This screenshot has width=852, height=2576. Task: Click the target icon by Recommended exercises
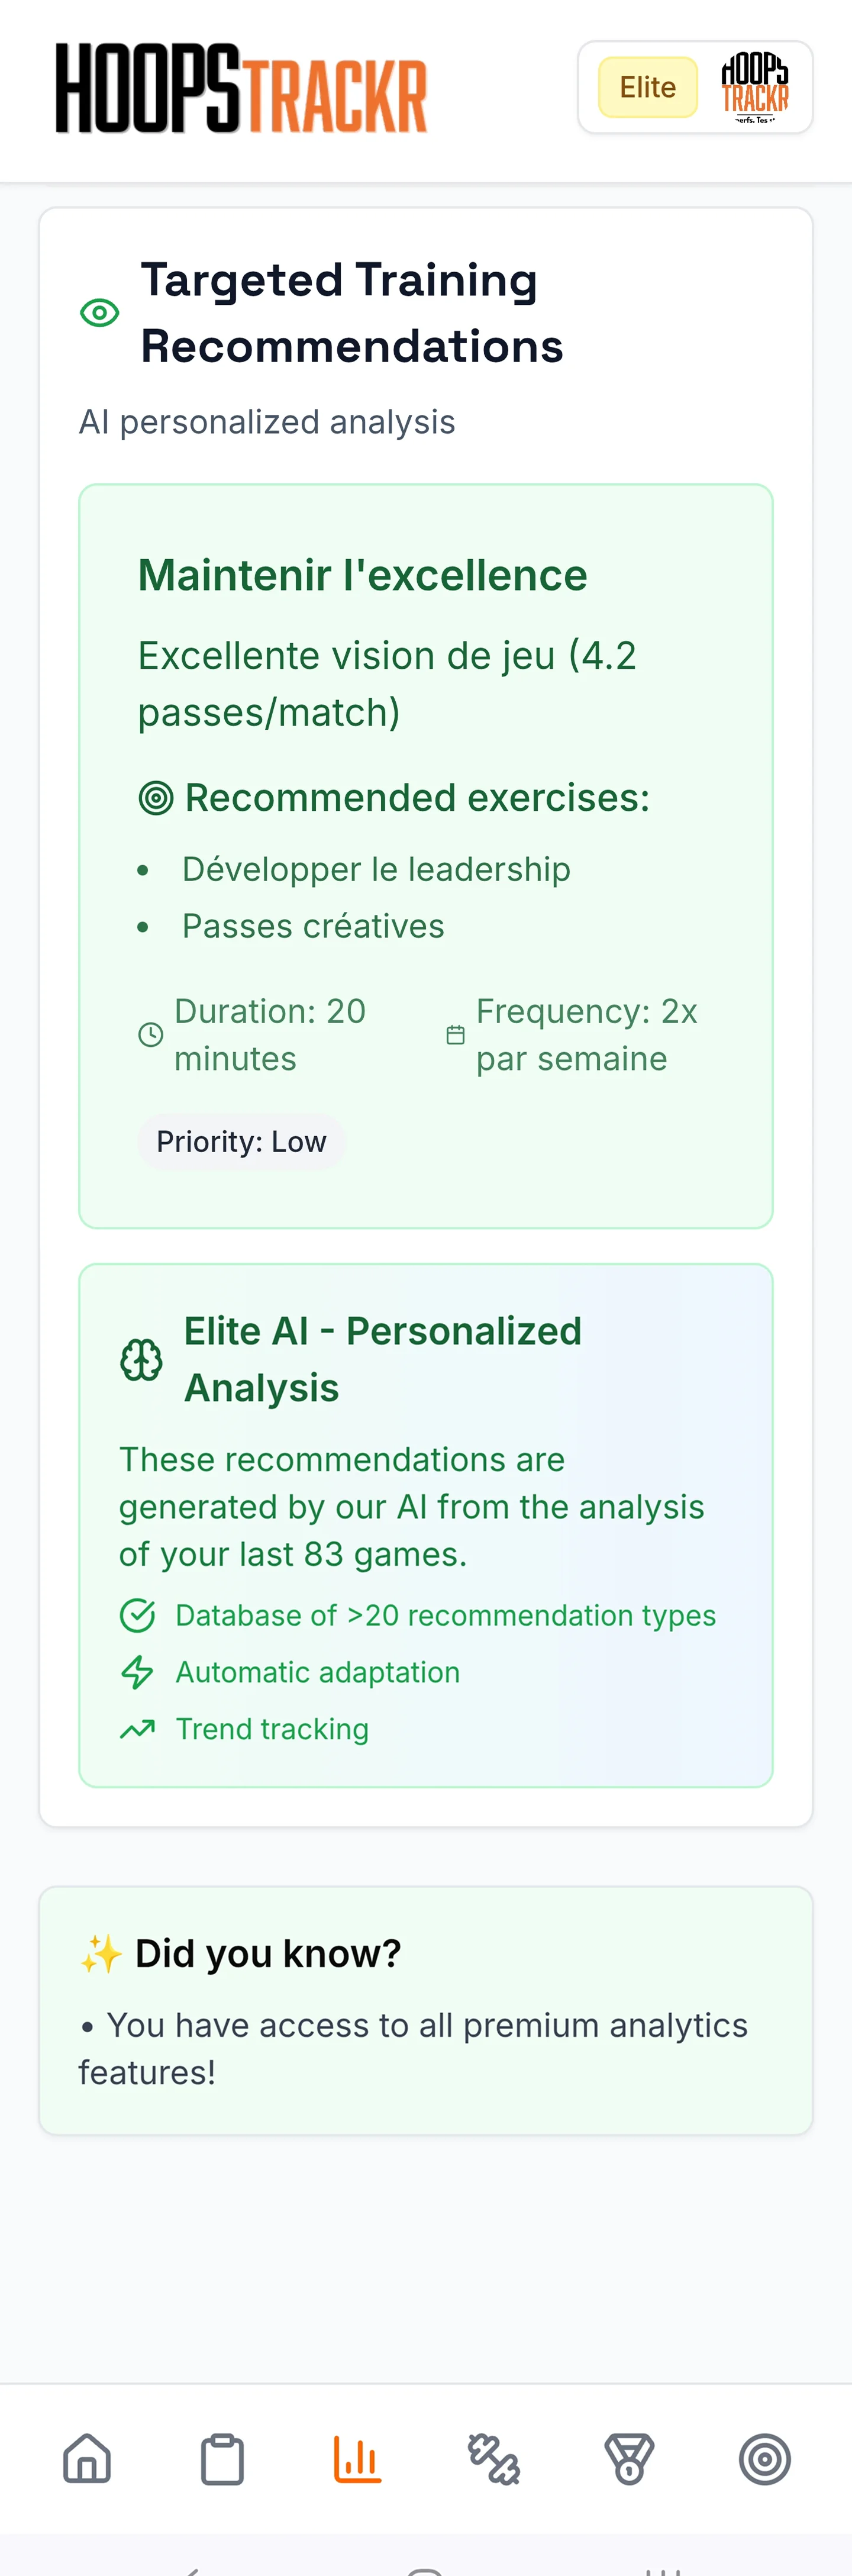pyautogui.click(x=156, y=798)
